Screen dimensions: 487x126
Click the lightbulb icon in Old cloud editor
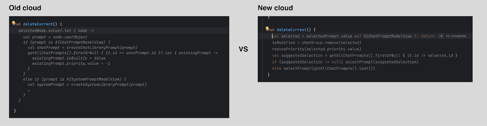click(13, 23)
